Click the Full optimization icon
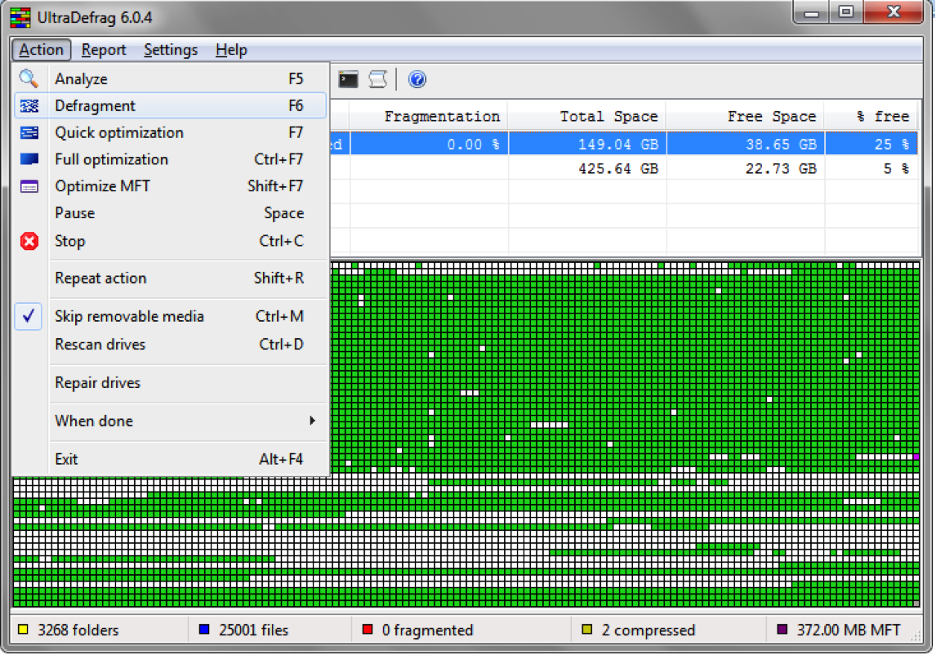The width and height of the screenshot is (936, 655). click(29, 158)
